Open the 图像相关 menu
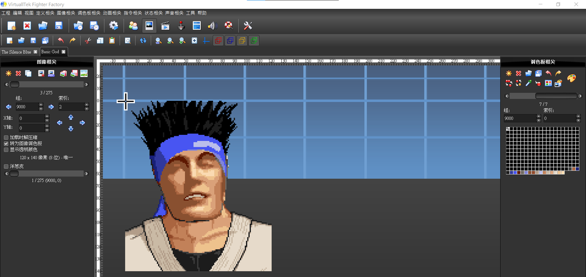Image resolution: width=586 pixels, height=277 pixels. click(66, 13)
